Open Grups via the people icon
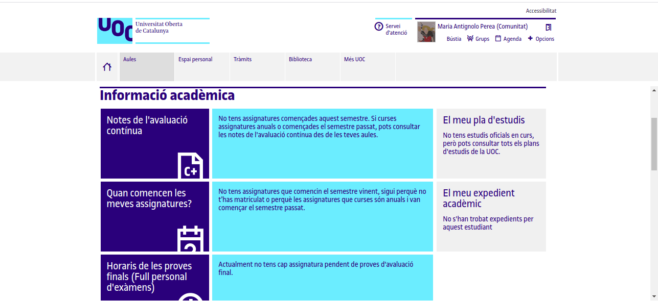This screenshot has height=301, width=658. [x=470, y=39]
